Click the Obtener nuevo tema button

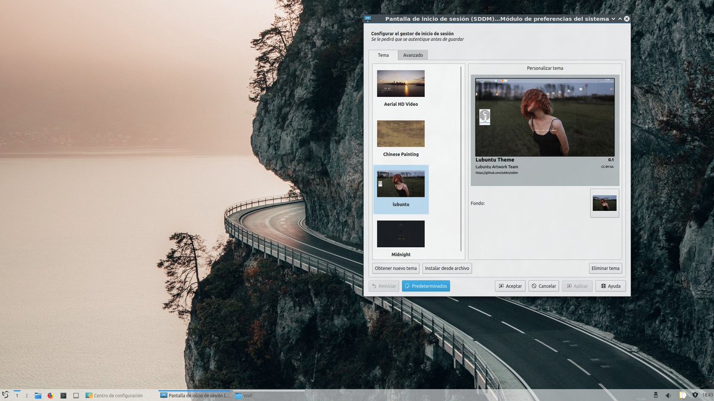[396, 268]
